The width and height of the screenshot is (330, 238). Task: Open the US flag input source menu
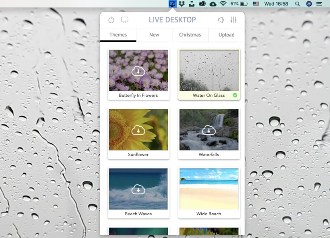tap(256, 4)
